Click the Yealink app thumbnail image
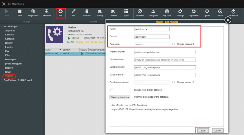 click(x=55, y=34)
